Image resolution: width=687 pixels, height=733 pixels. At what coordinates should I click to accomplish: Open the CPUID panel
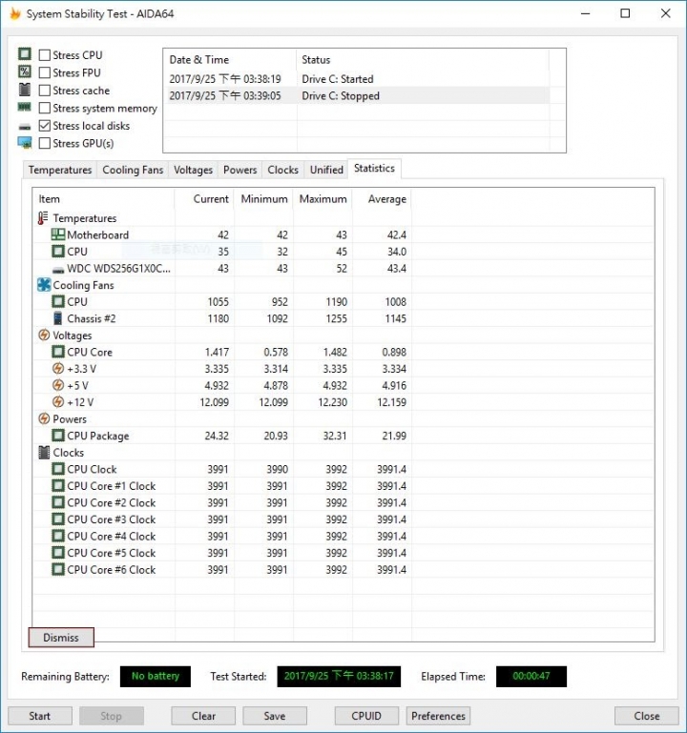(x=366, y=716)
